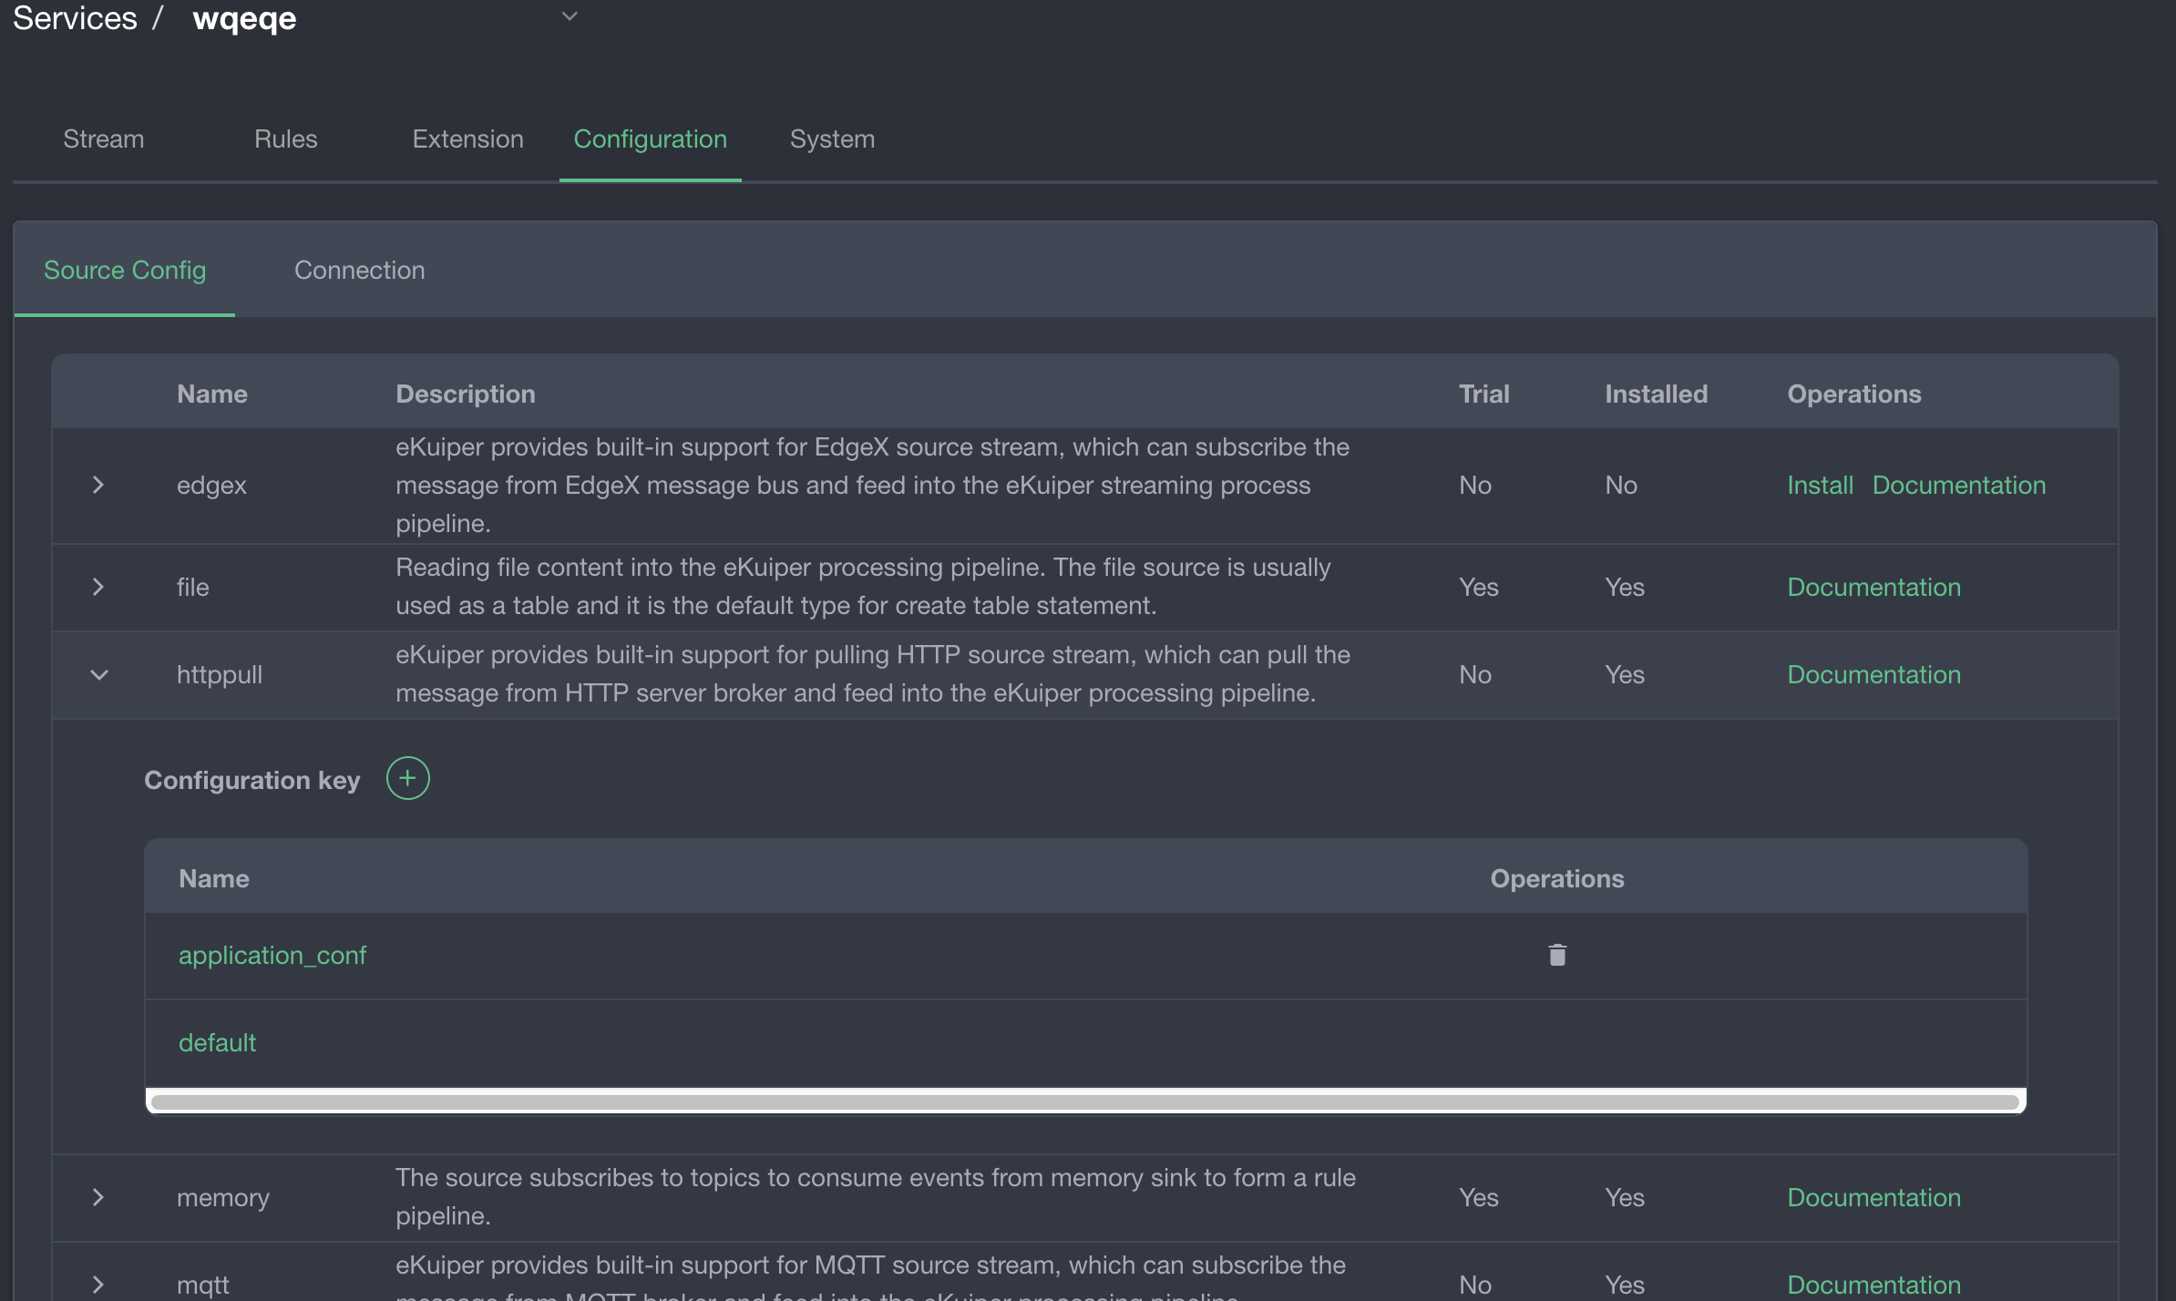Image resolution: width=2176 pixels, height=1301 pixels.
Task: Collapse the httppull source row
Action: click(x=98, y=674)
